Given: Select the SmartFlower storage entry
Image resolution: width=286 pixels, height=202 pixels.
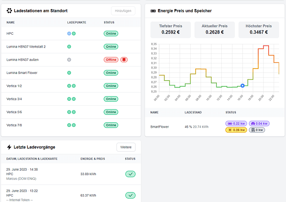Looking at the screenshot, I should (x=215, y=127).
